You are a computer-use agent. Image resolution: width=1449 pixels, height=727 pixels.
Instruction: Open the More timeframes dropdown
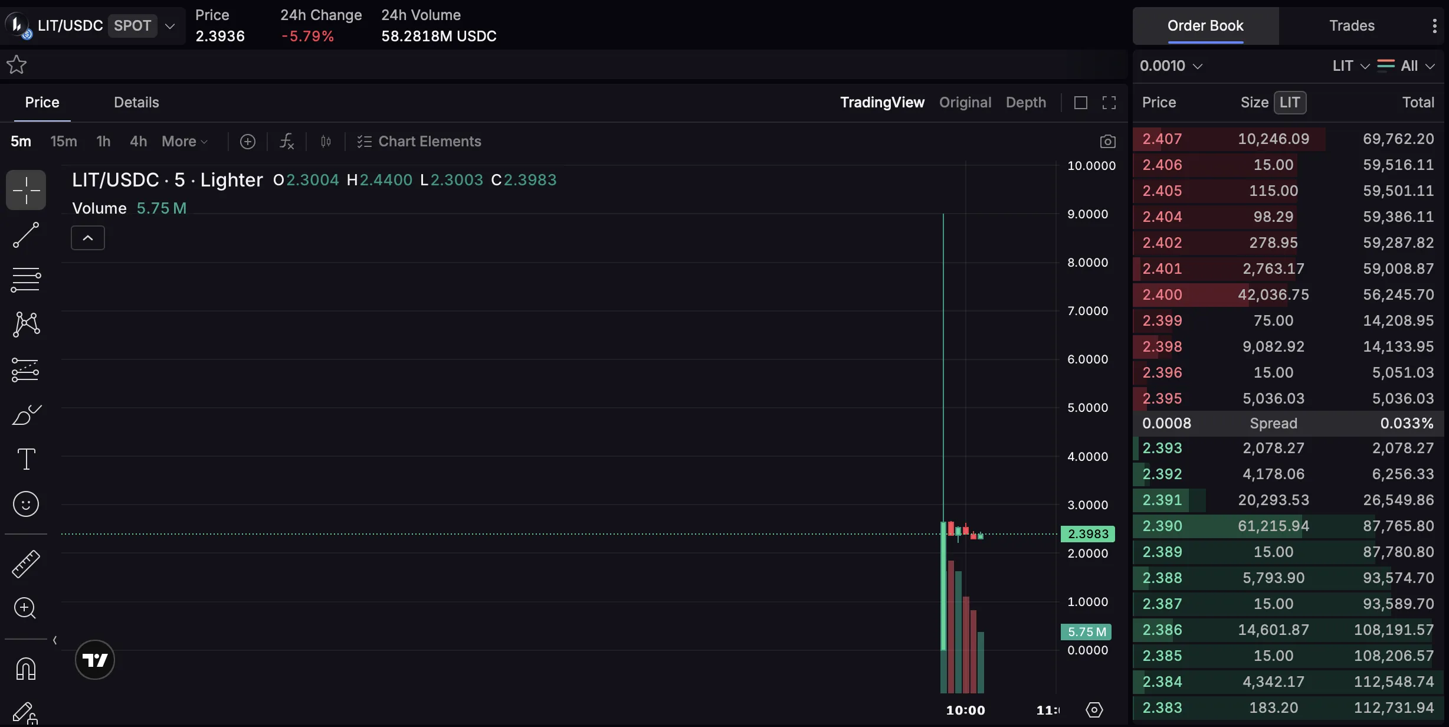pyautogui.click(x=185, y=142)
